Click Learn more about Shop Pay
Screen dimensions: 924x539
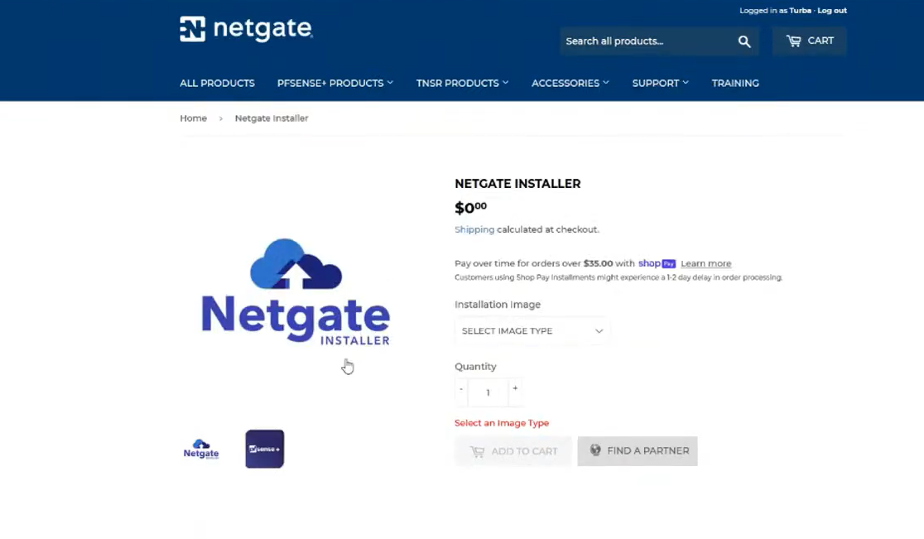705,263
